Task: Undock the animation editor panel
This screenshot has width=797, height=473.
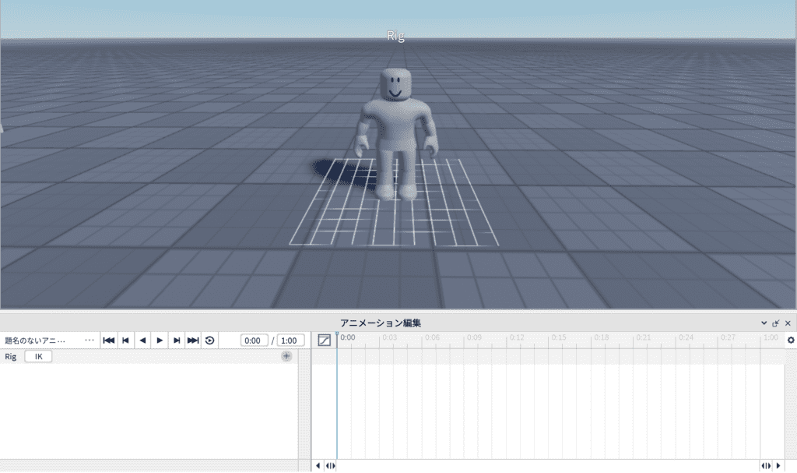Action: [775, 323]
